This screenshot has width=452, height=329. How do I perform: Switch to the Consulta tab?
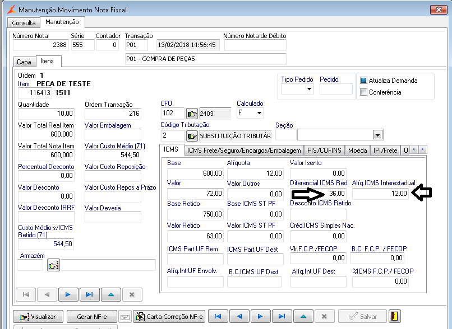point(24,23)
